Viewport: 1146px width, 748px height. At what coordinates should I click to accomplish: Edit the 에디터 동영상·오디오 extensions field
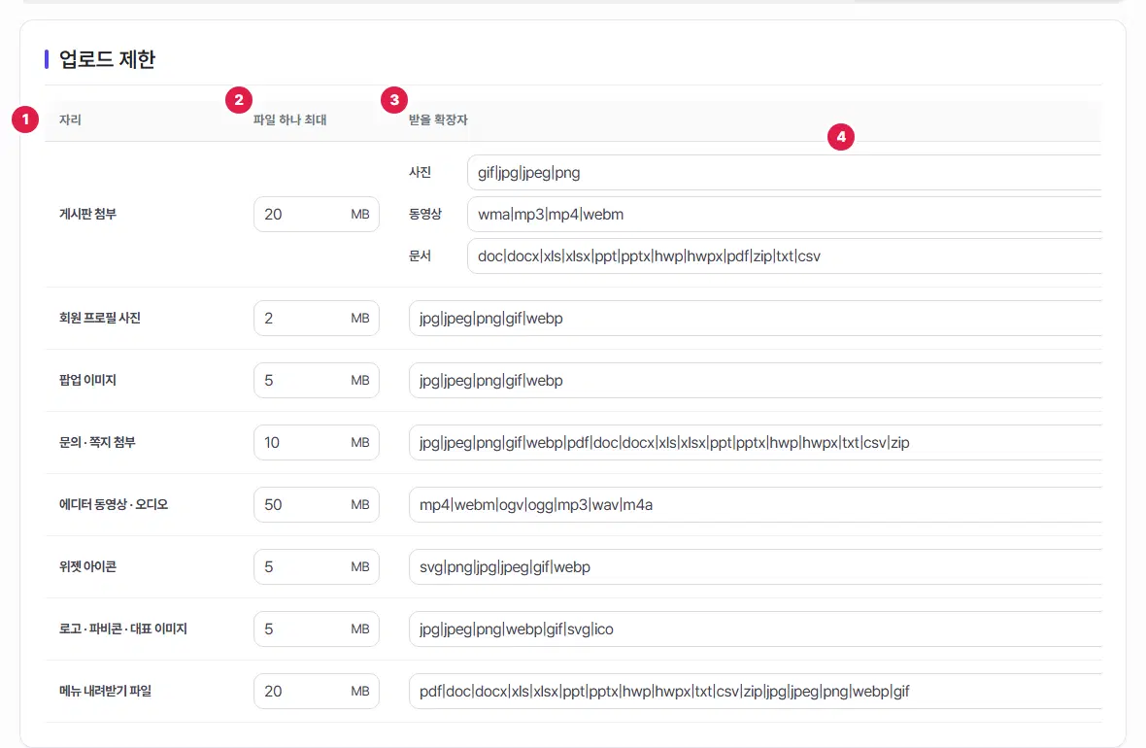pos(755,504)
